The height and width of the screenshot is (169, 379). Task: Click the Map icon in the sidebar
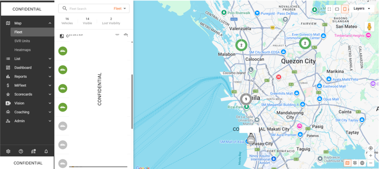pos(8,23)
